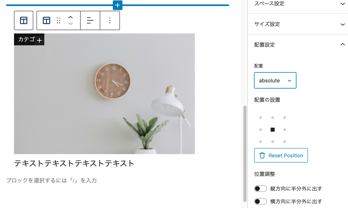
Task: Select the parent block layout icon
Action: (x=23, y=20)
